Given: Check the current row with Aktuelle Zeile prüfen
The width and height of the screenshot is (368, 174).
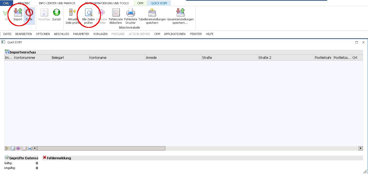Looking at the screenshot, I should point(72,13).
